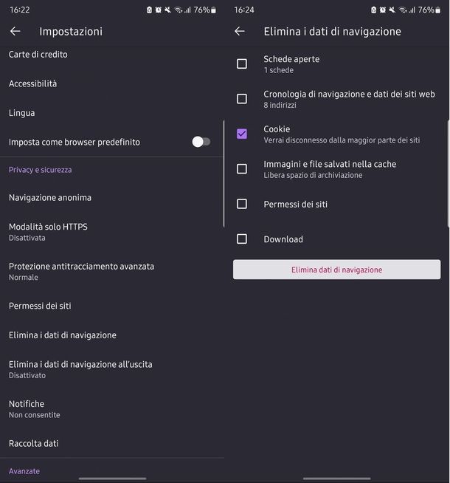Check the Schede aperte checkbox
Screen dimensions: 450x483
pos(242,64)
